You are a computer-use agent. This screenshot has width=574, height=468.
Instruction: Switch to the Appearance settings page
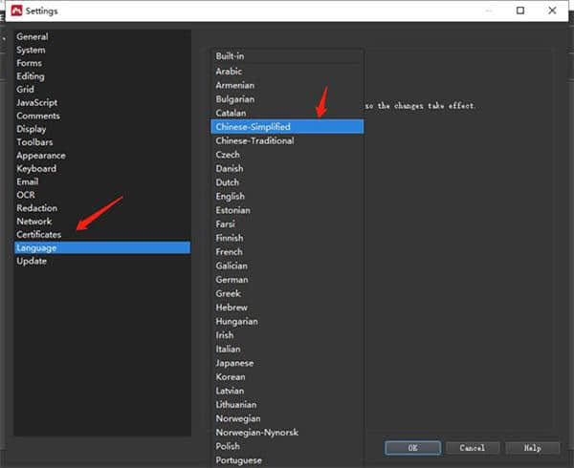tap(40, 156)
